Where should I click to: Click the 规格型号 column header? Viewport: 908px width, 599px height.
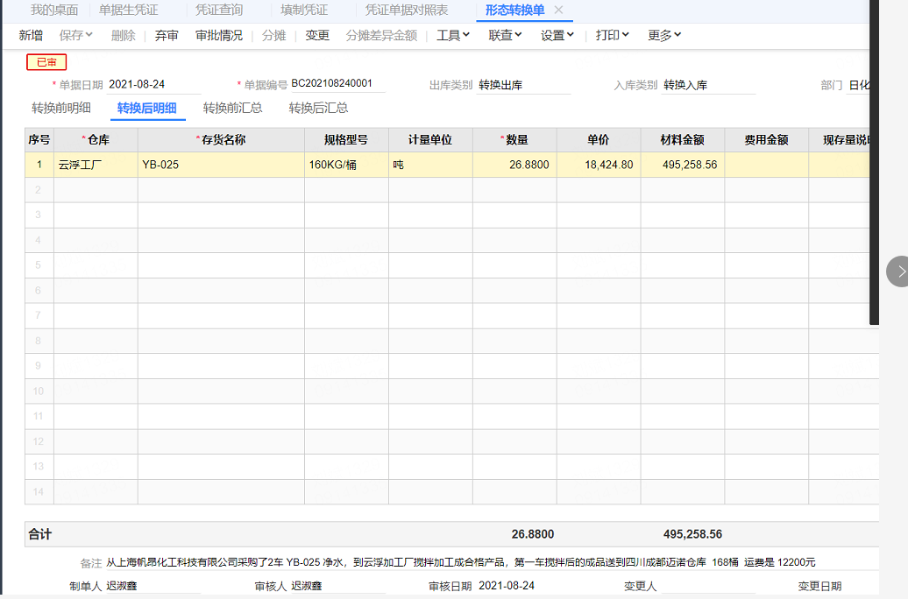click(x=346, y=140)
